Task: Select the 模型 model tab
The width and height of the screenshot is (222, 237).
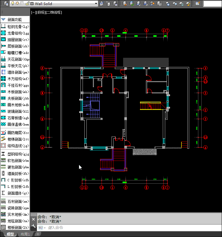Action: click(10, 234)
